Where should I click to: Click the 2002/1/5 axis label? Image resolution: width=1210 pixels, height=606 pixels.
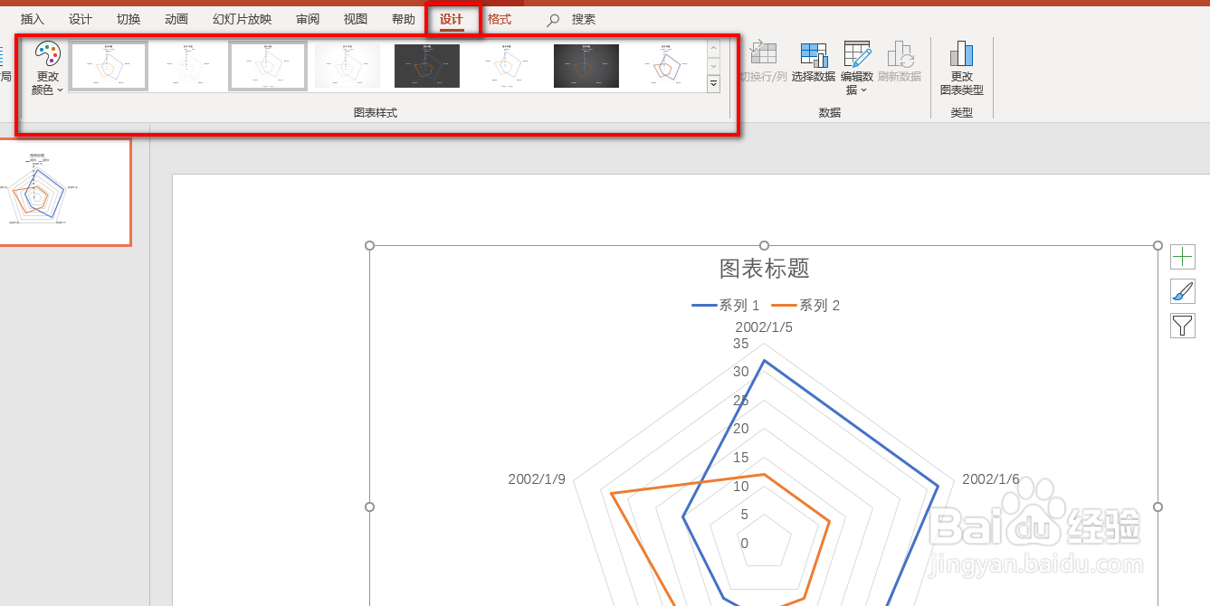coord(764,327)
